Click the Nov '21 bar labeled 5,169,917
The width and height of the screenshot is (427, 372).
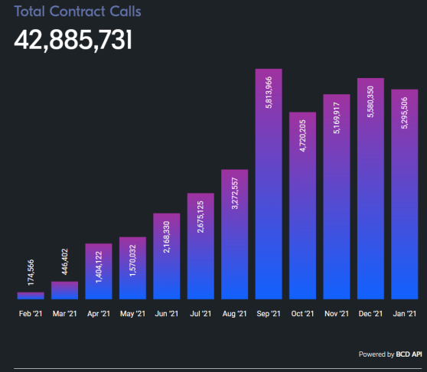337,197
